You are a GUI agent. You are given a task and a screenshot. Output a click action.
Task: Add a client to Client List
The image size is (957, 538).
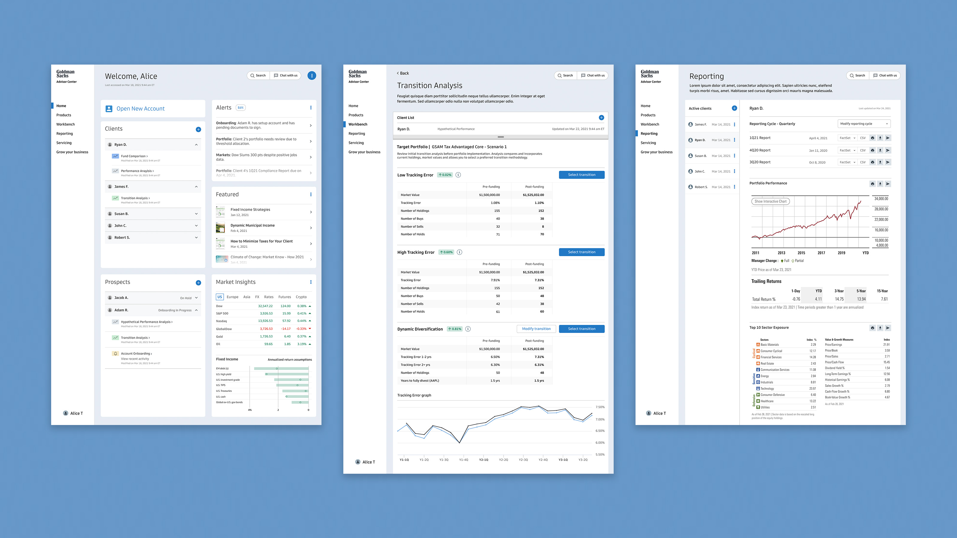pyautogui.click(x=601, y=118)
